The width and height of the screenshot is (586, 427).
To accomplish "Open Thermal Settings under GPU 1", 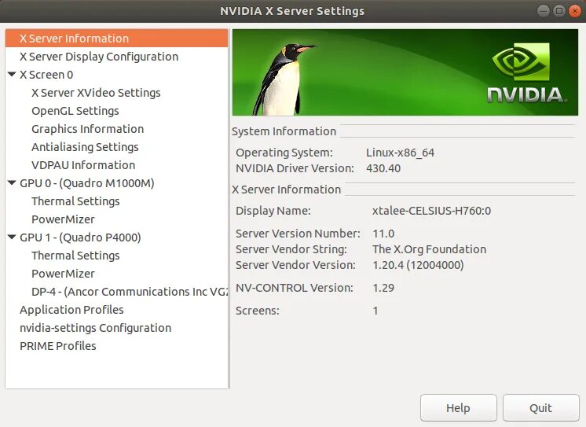I will (x=75, y=256).
